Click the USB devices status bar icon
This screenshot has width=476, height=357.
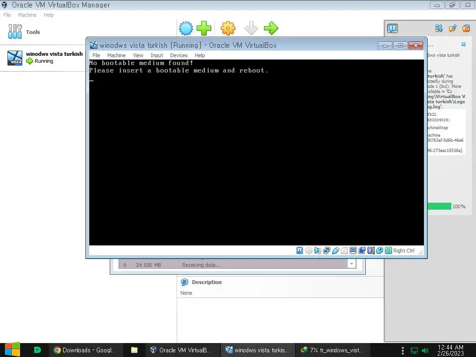coord(336,251)
